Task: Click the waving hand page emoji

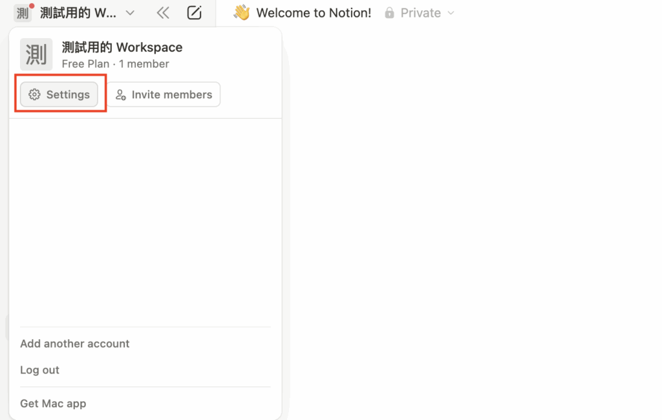Action: pos(242,13)
